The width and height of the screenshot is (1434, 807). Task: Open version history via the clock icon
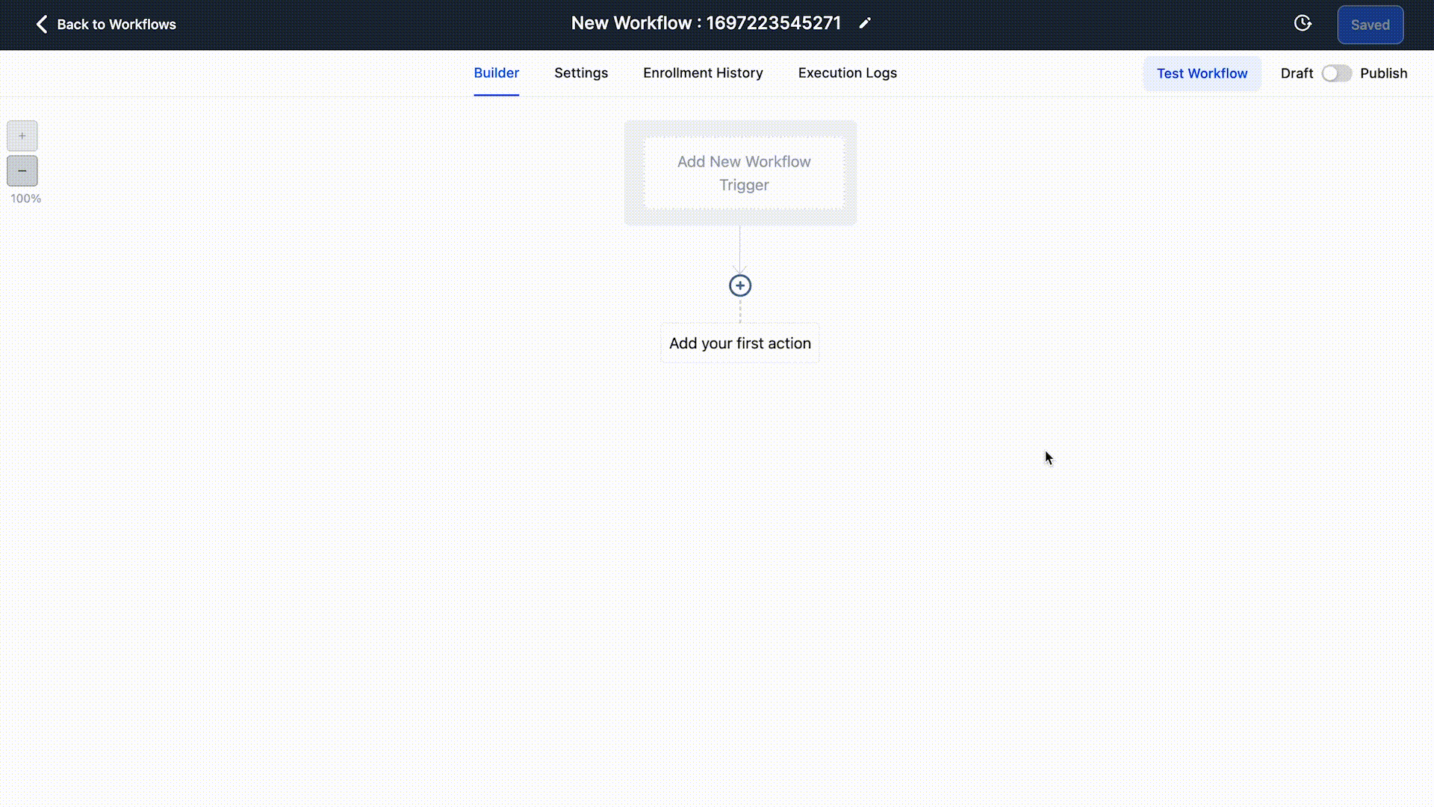tap(1303, 23)
